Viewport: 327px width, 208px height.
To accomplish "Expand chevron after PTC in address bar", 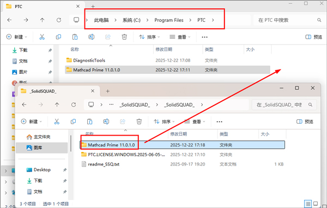I will coord(213,20).
